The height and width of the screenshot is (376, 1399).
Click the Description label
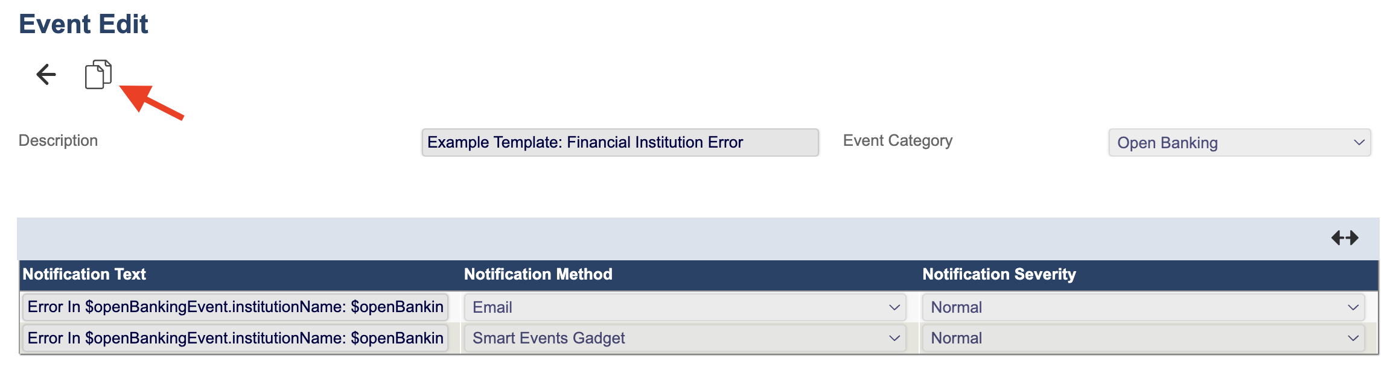click(x=58, y=140)
